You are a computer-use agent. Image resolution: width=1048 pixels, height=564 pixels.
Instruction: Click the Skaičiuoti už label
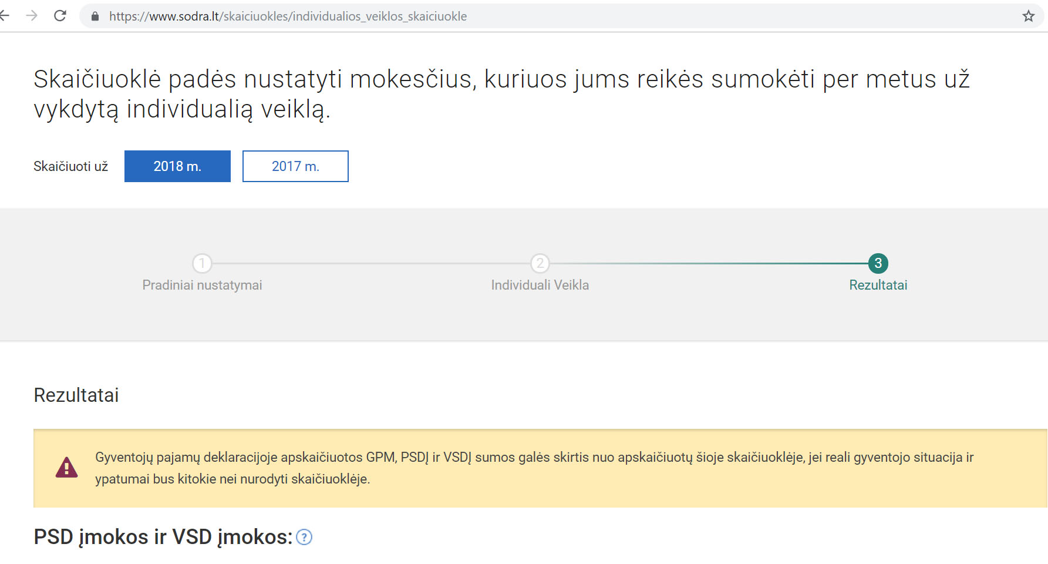(71, 166)
